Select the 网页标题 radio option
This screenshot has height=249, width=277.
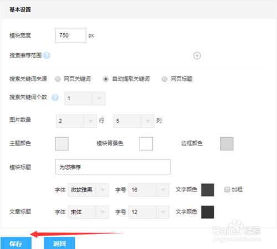click(165, 79)
